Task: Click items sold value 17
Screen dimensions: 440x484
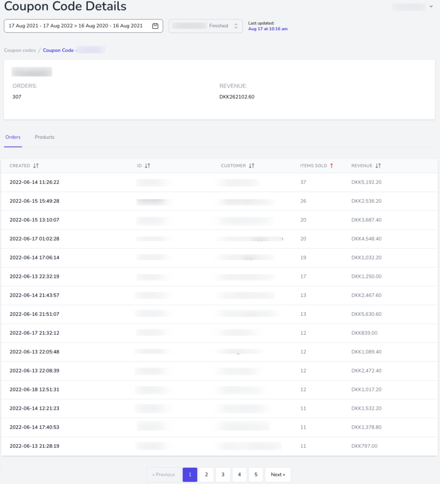Action: pos(303,277)
